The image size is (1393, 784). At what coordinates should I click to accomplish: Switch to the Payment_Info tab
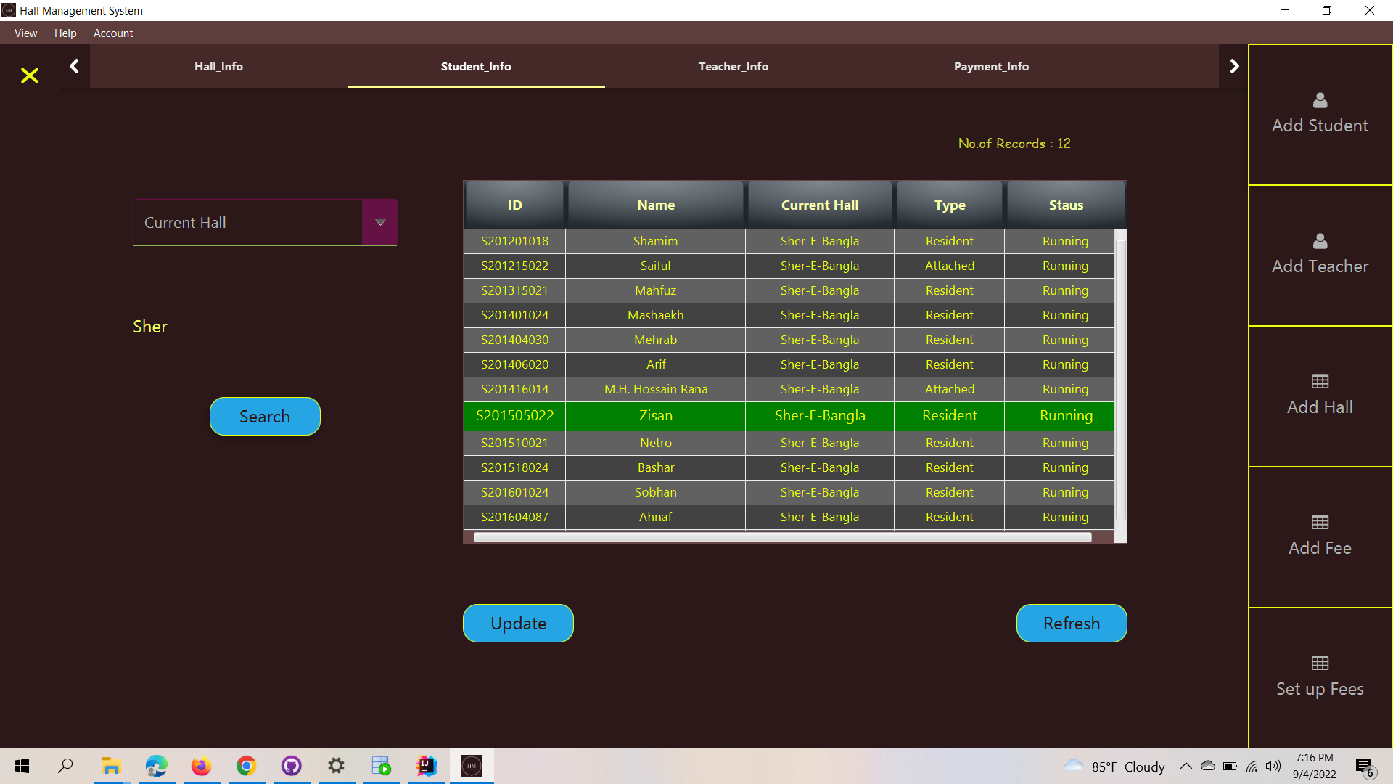pyautogui.click(x=991, y=66)
